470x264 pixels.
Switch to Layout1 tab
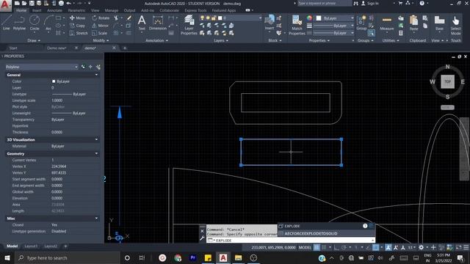(x=31, y=246)
